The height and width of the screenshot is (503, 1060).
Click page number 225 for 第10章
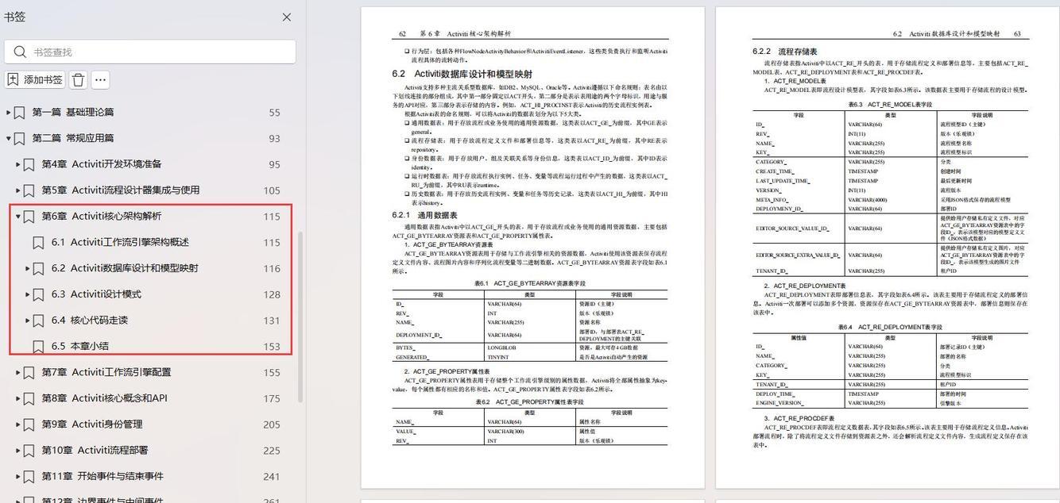(x=272, y=451)
